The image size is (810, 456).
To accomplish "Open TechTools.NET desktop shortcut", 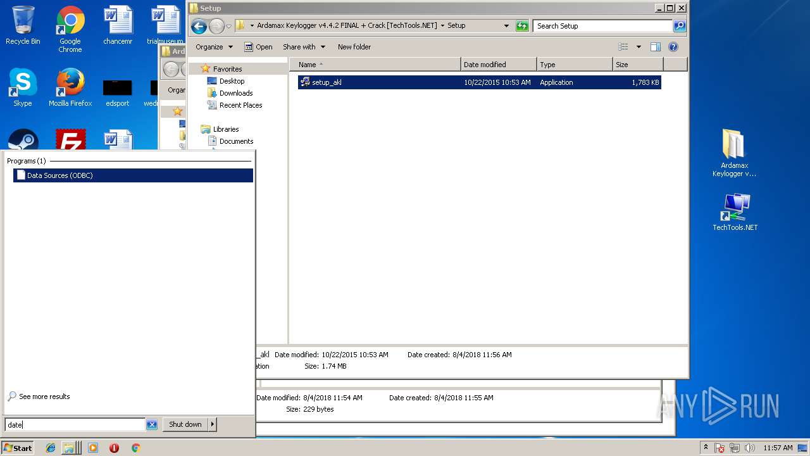I will (735, 212).
